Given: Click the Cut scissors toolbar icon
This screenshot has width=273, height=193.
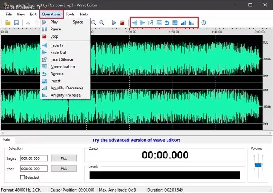Looking at the screenshot, I should coord(28,23).
